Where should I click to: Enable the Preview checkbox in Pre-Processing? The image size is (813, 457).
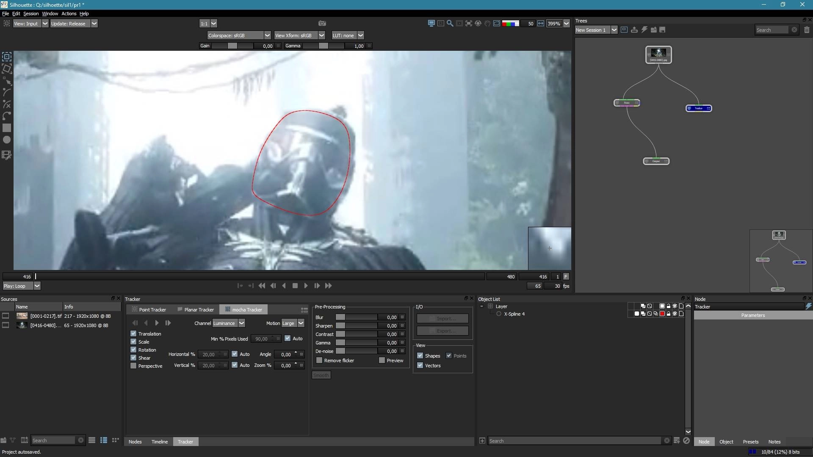[x=382, y=361]
